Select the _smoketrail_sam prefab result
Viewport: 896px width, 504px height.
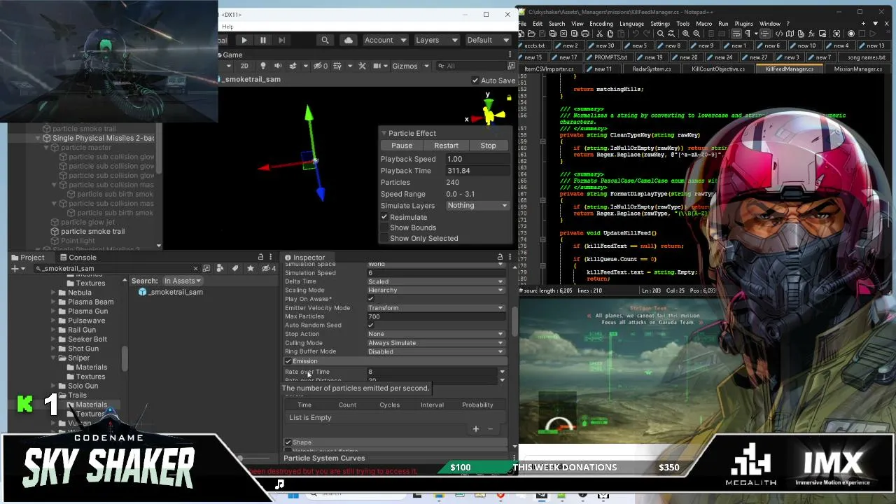tap(171, 292)
